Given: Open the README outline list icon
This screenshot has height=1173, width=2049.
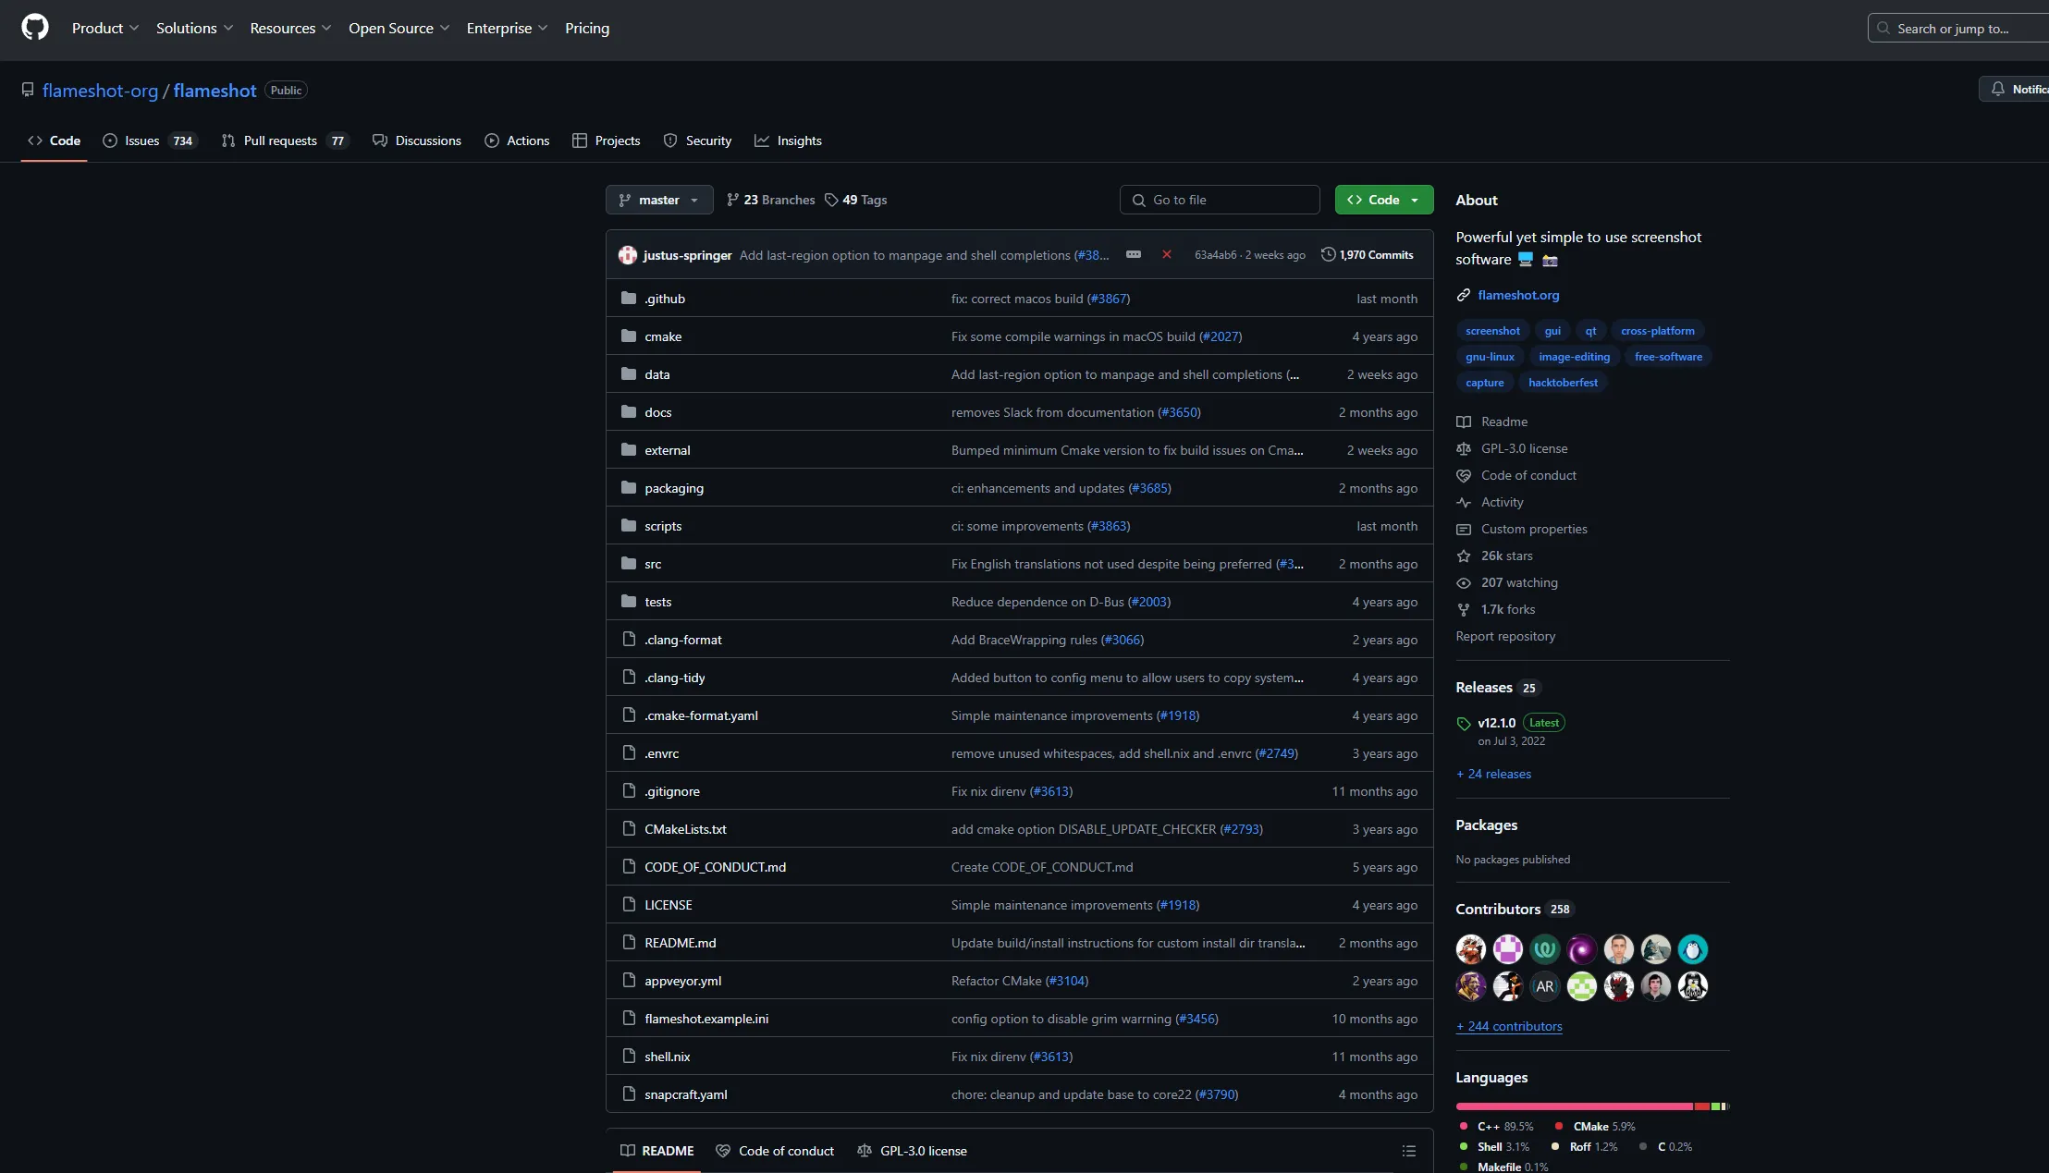Looking at the screenshot, I should click(1409, 1151).
